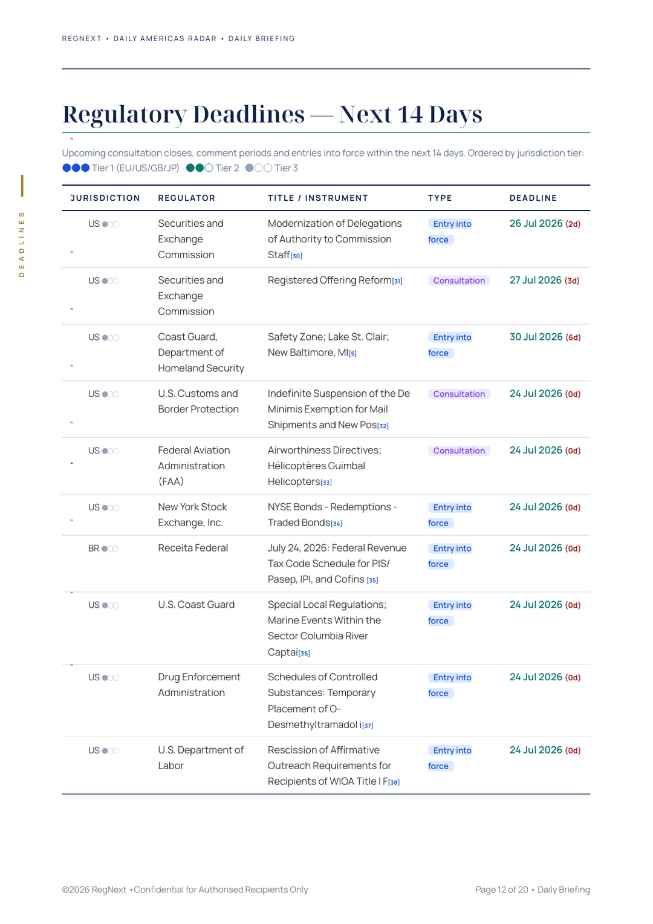Open footnote reference [31]
The width and height of the screenshot is (653, 924).
397,281
